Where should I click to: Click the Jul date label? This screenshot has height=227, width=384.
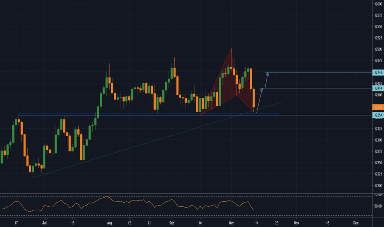tap(44, 223)
